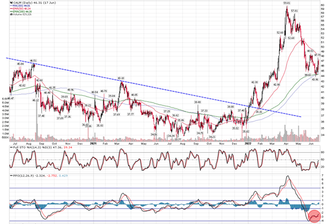Click the 42.68 price label
This screenshot has width=327, height=224.
point(39,80)
